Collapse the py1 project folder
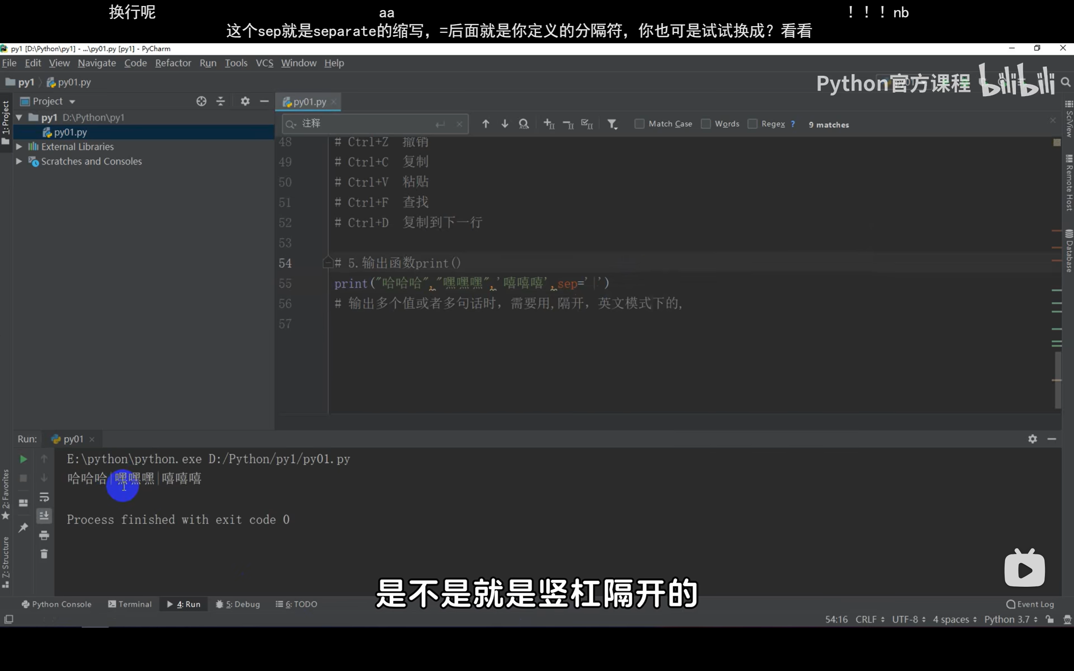1074x671 pixels. (19, 117)
